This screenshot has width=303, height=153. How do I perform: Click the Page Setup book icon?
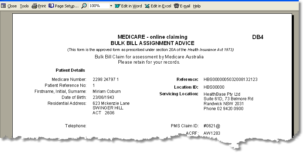tap(51, 6)
